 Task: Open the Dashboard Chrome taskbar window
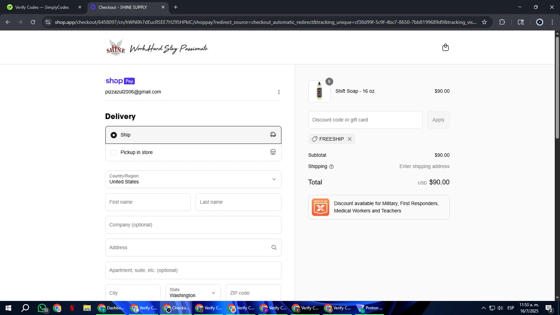pos(111,308)
